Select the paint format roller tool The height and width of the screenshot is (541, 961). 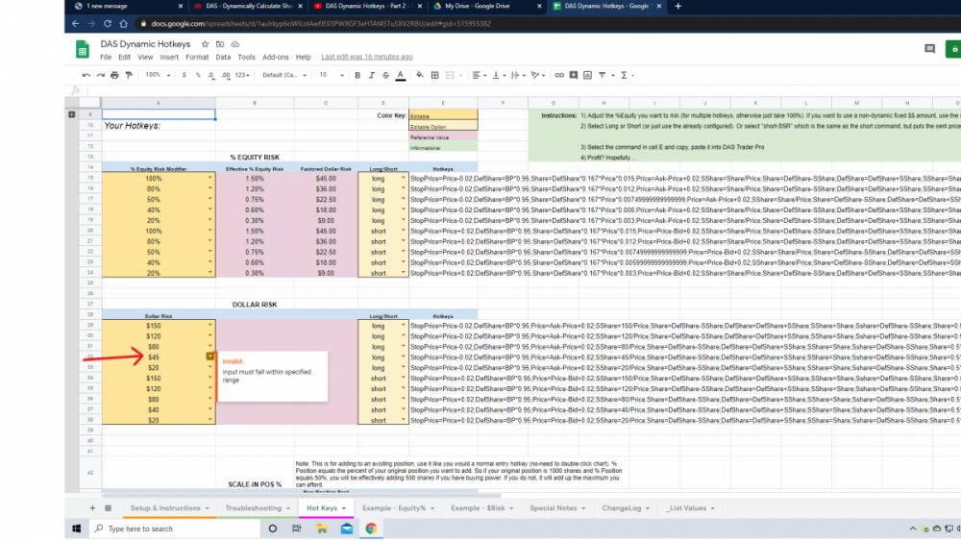[x=128, y=75]
